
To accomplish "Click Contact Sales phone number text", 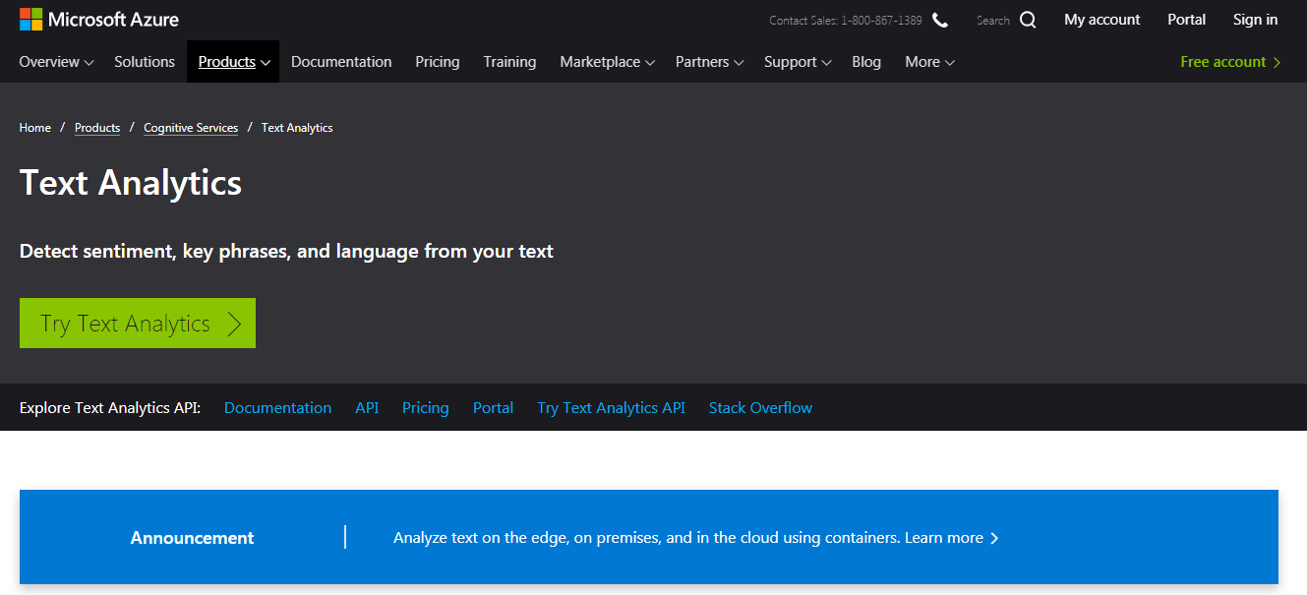I will pos(846,21).
